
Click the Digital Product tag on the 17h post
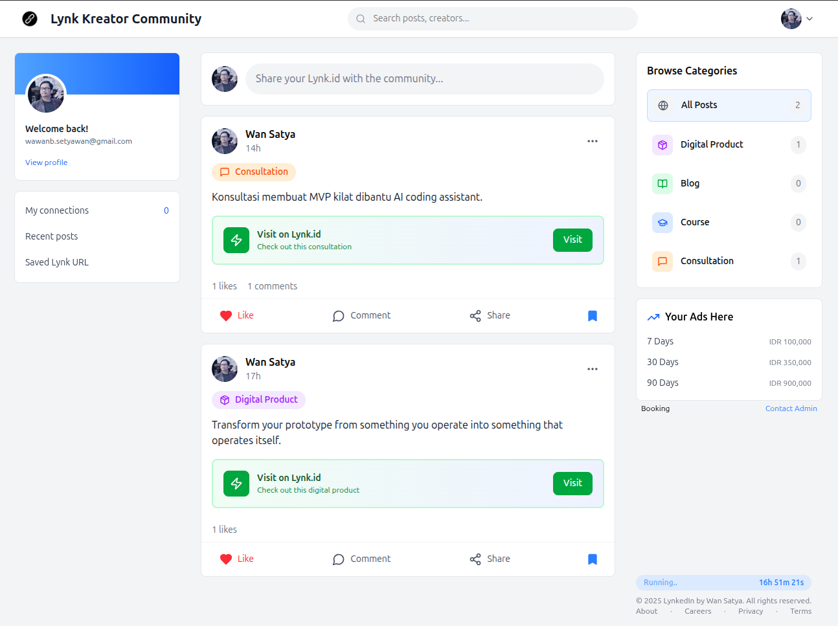pos(258,399)
